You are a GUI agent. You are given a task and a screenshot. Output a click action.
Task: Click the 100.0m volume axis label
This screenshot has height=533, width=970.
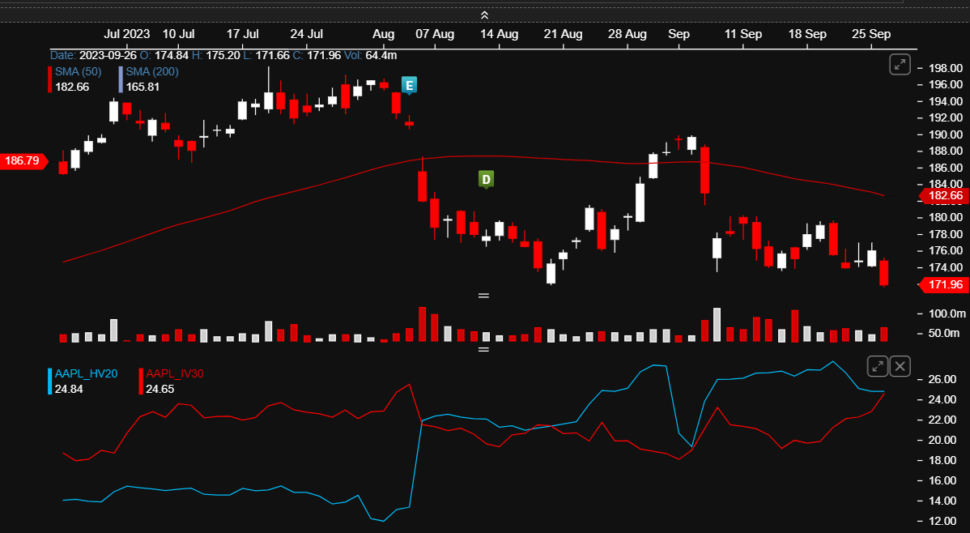(947, 313)
